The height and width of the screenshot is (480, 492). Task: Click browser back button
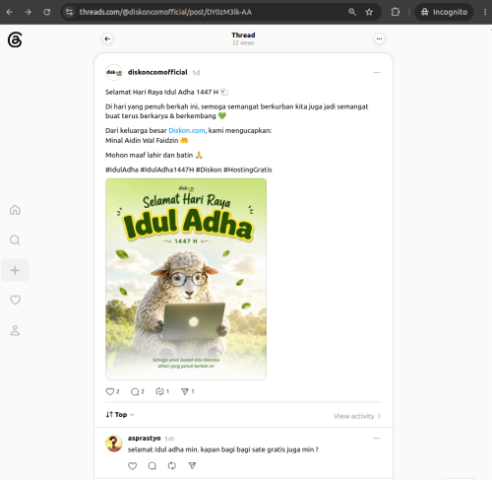[x=10, y=12]
